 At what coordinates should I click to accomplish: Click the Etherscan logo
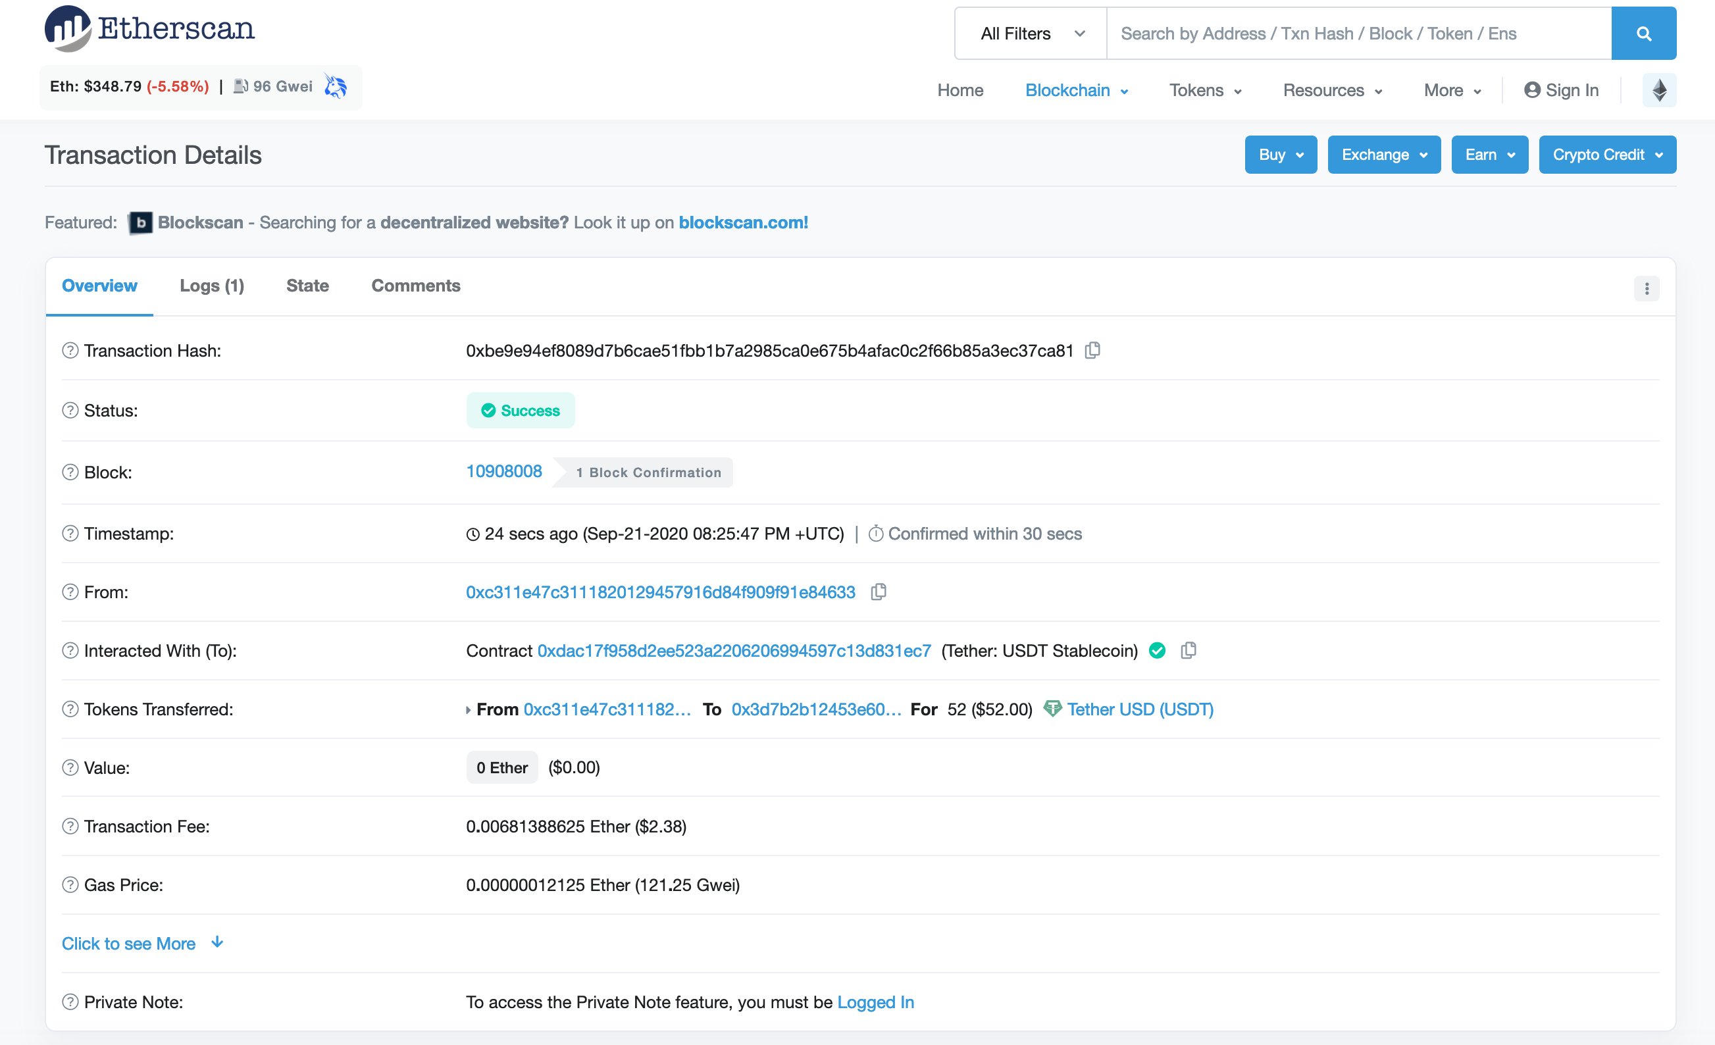click(149, 29)
